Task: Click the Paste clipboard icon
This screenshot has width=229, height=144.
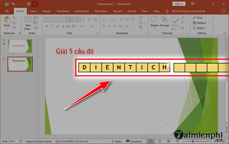Action: (7, 20)
